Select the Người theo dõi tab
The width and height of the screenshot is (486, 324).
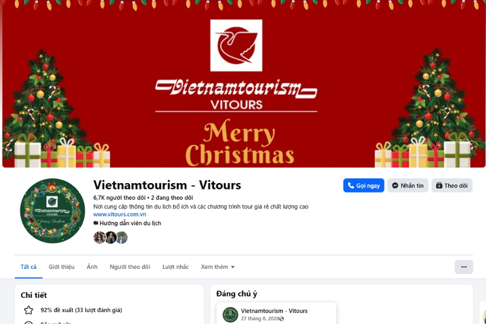point(130,267)
